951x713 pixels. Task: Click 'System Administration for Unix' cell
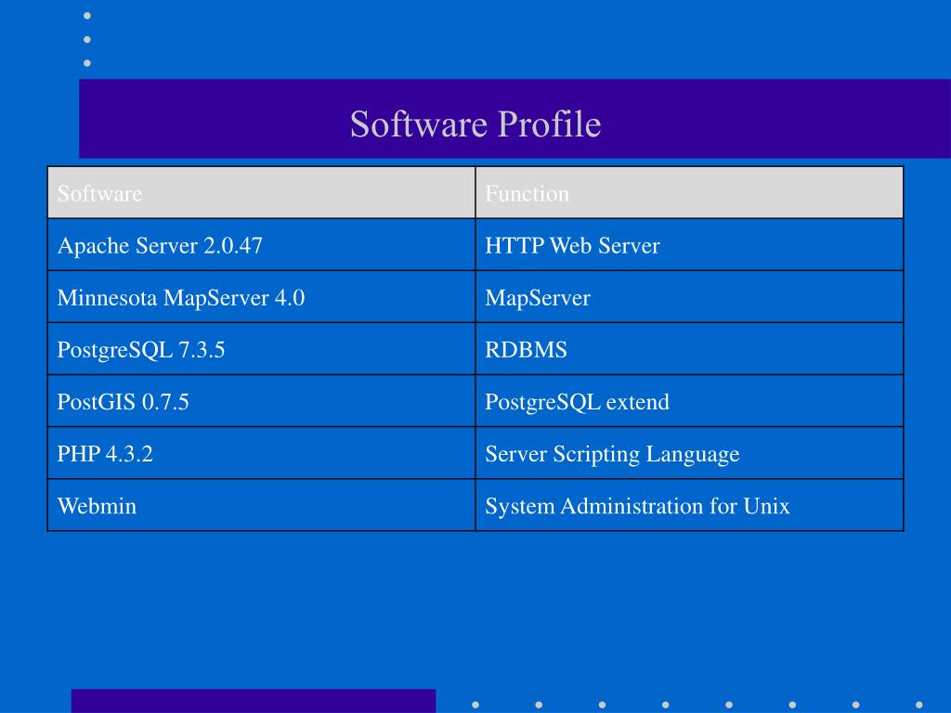pos(690,505)
